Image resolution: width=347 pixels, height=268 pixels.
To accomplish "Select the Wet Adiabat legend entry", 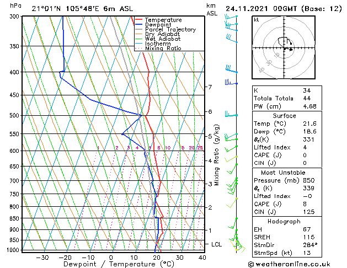I will (x=163, y=39).
